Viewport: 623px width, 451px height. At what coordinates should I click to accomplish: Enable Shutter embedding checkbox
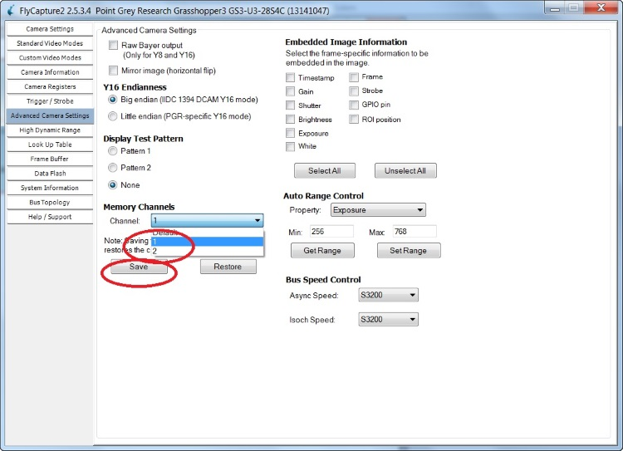(x=291, y=105)
